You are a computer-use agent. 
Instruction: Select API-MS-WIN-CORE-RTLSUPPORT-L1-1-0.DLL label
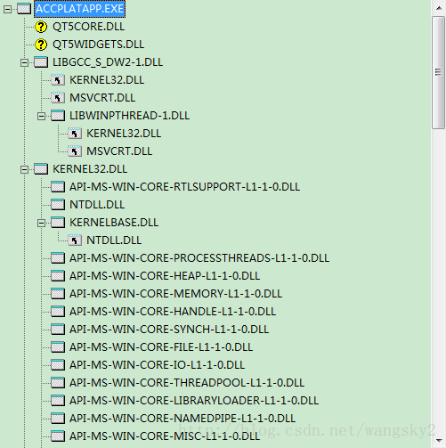[184, 187]
